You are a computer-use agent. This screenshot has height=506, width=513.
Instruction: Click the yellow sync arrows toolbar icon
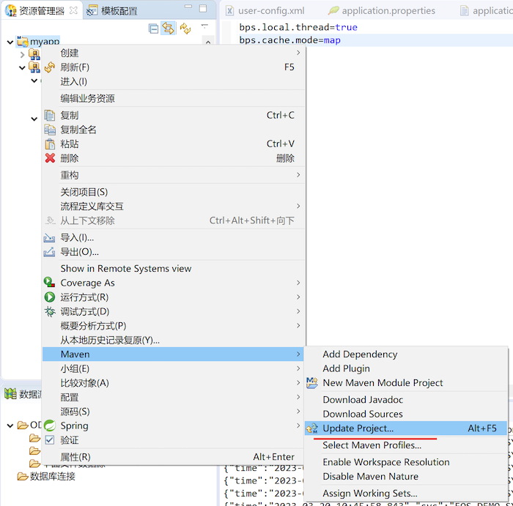pyautogui.click(x=185, y=29)
